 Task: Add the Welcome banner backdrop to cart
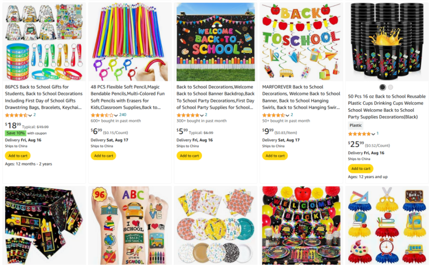189,156
